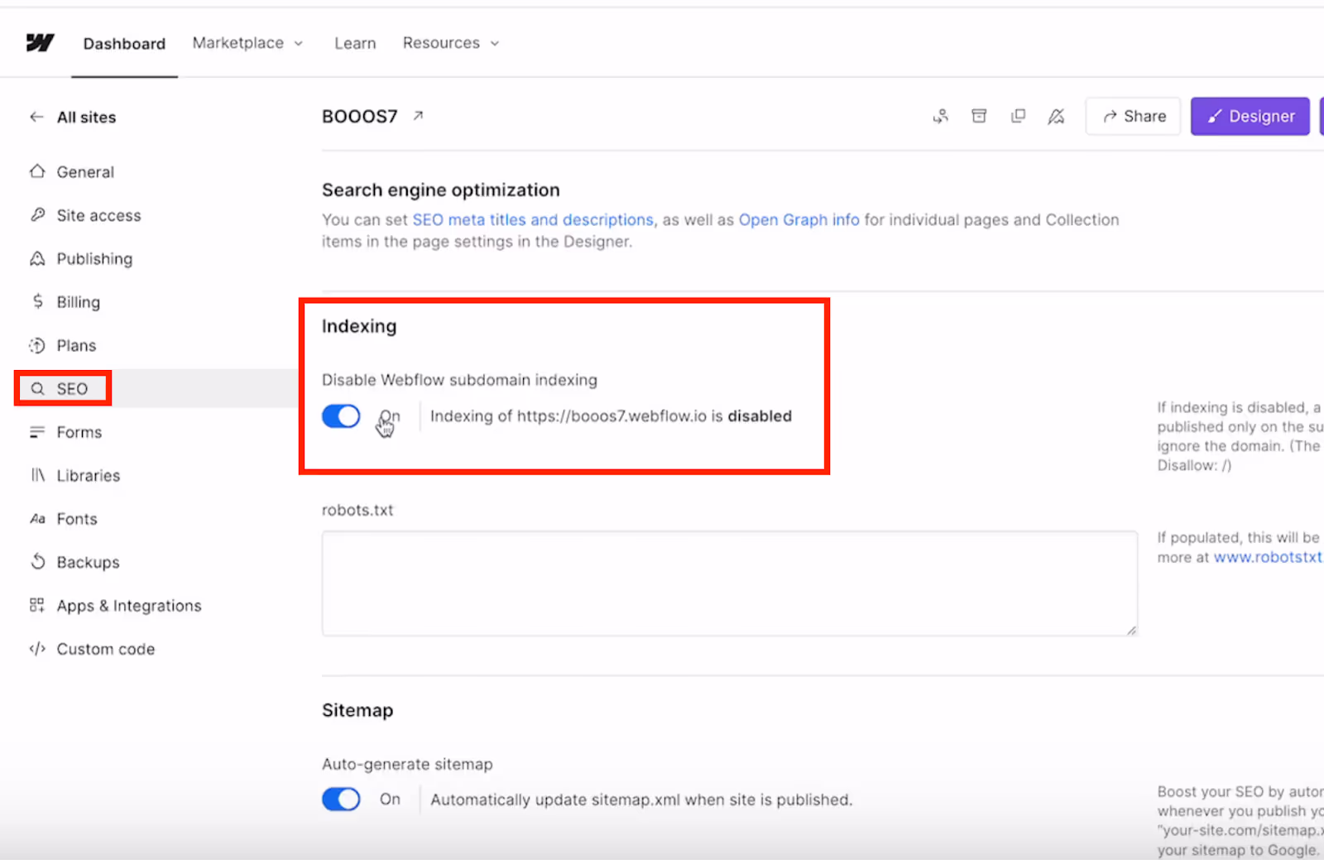This screenshot has height=860, width=1324.
Task: Click the Apps & Integrations grid icon
Action: point(37,605)
